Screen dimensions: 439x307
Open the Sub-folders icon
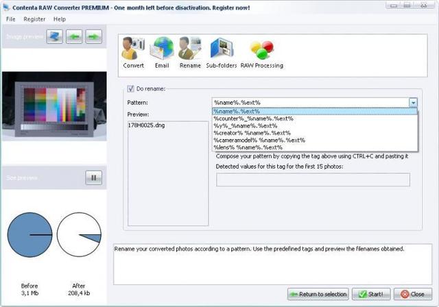(x=221, y=53)
